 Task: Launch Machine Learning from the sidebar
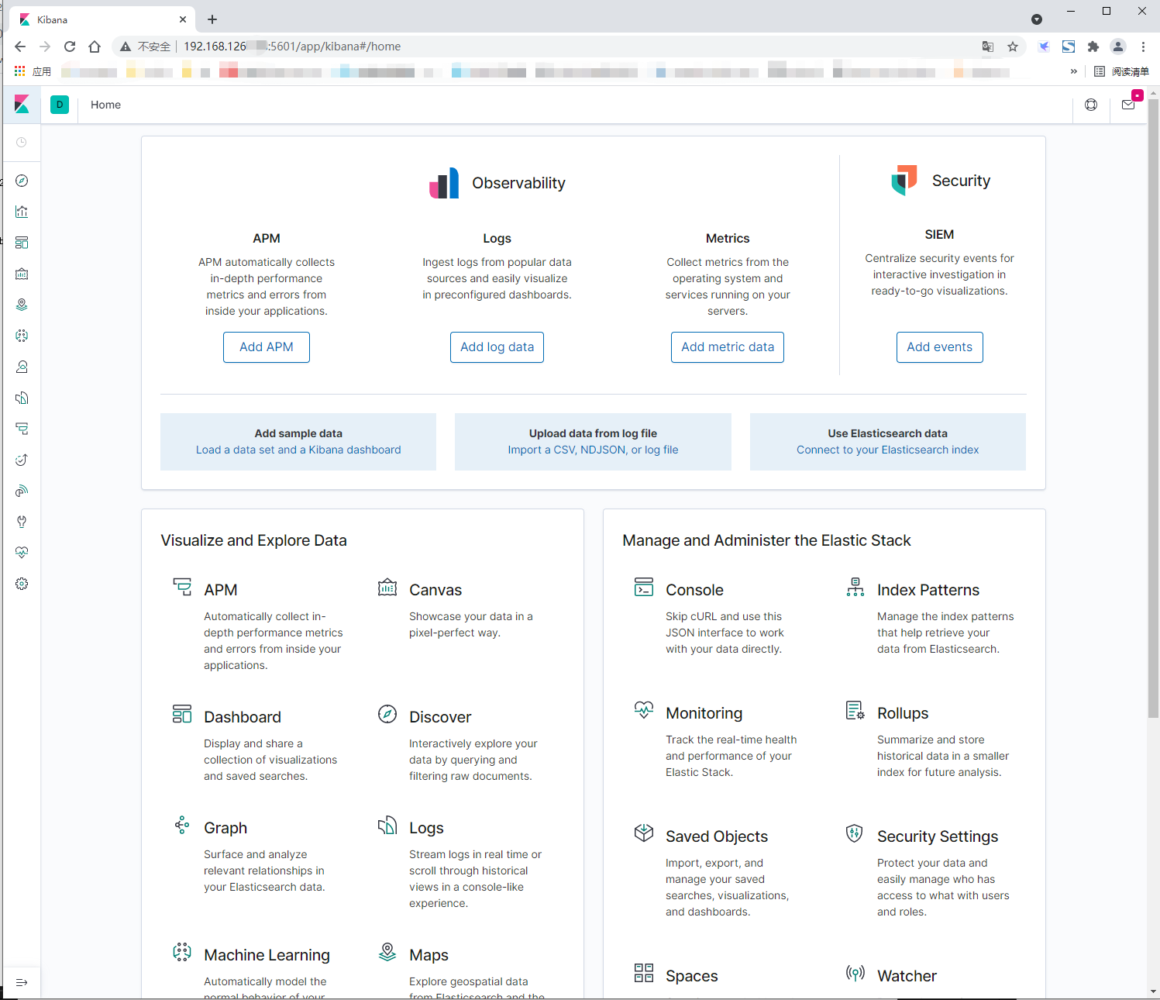click(22, 336)
